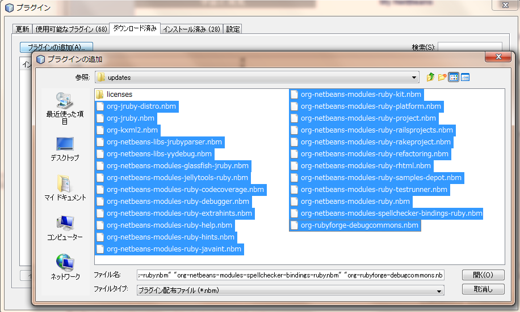Open マイ ドキュメント location
This screenshot has height=312, width=520.
(x=65, y=188)
